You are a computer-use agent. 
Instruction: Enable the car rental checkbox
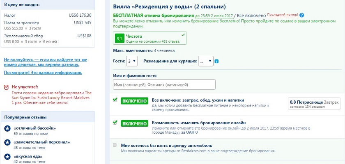click(x=115, y=145)
